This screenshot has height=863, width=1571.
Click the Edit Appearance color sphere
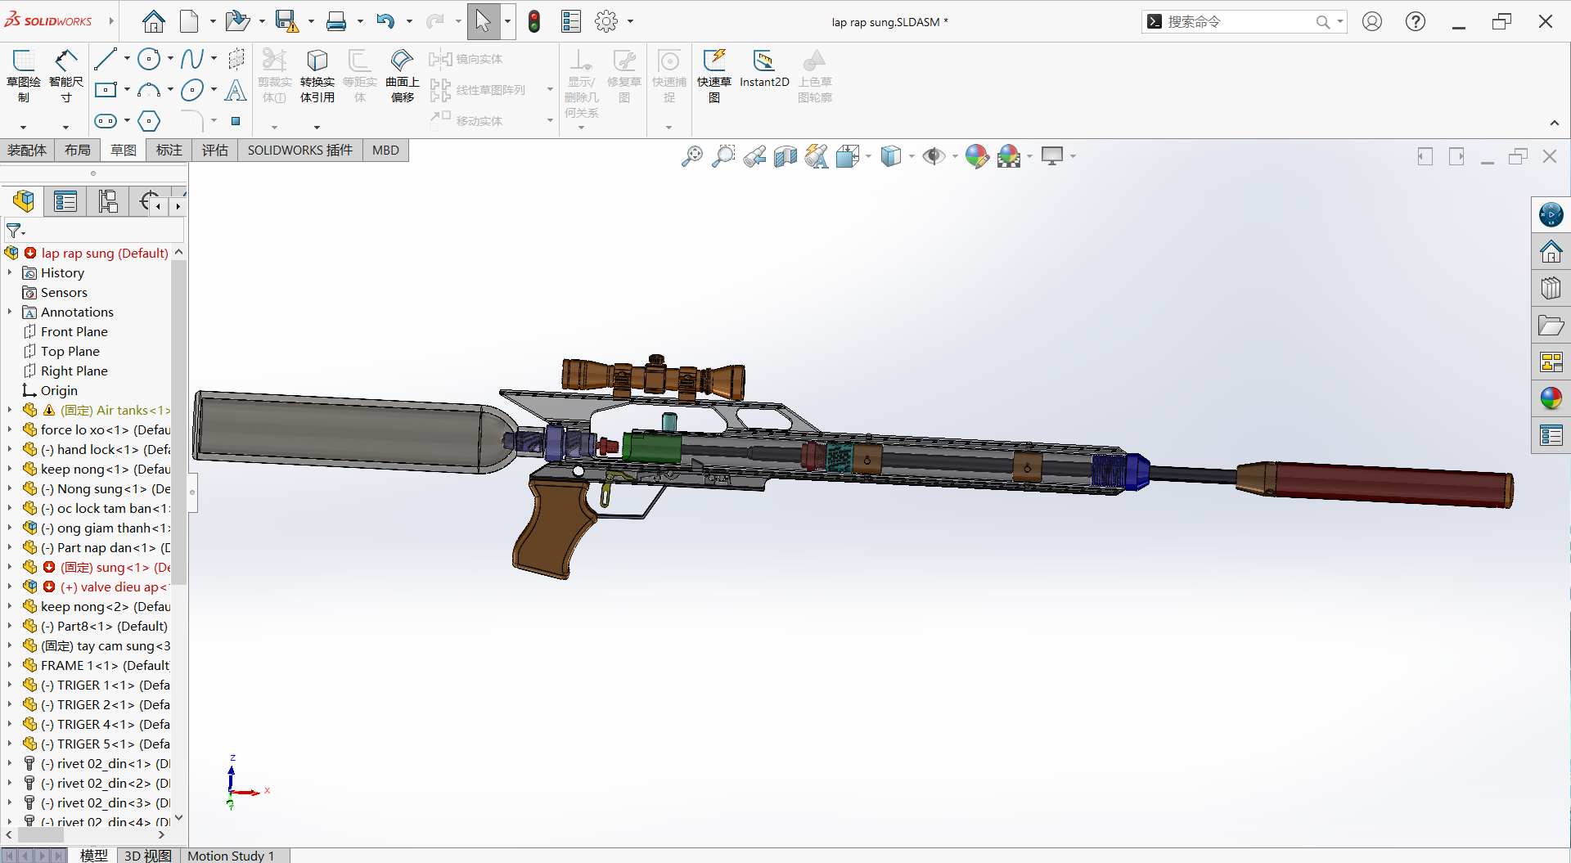(977, 156)
